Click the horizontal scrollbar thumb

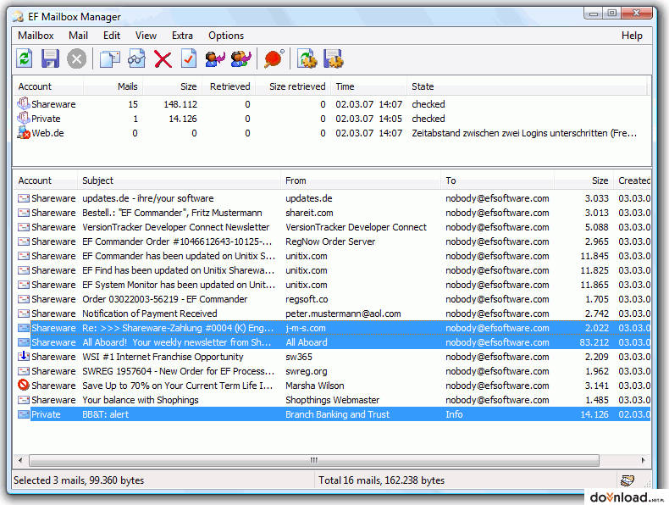click(x=314, y=460)
